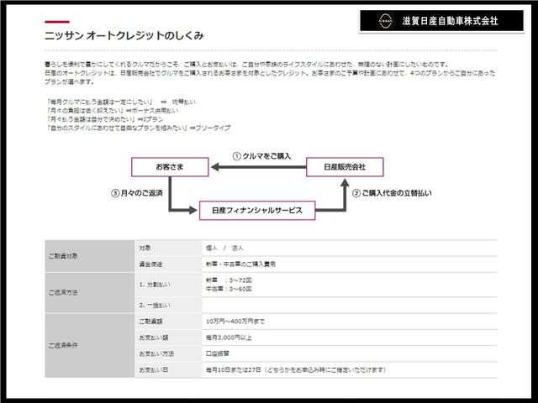The width and height of the screenshot is (538, 403).
Task: Click the 1. 分割払い row label
Action: (155, 285)
